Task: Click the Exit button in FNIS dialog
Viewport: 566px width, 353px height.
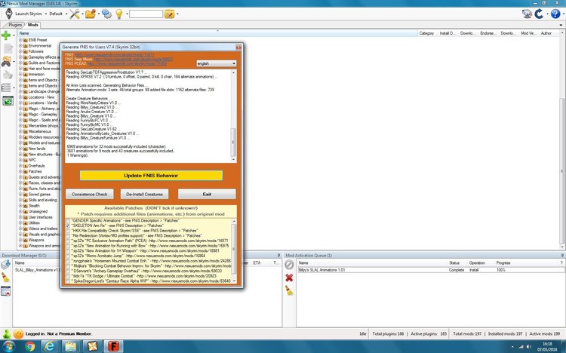Action: point(207,194)
